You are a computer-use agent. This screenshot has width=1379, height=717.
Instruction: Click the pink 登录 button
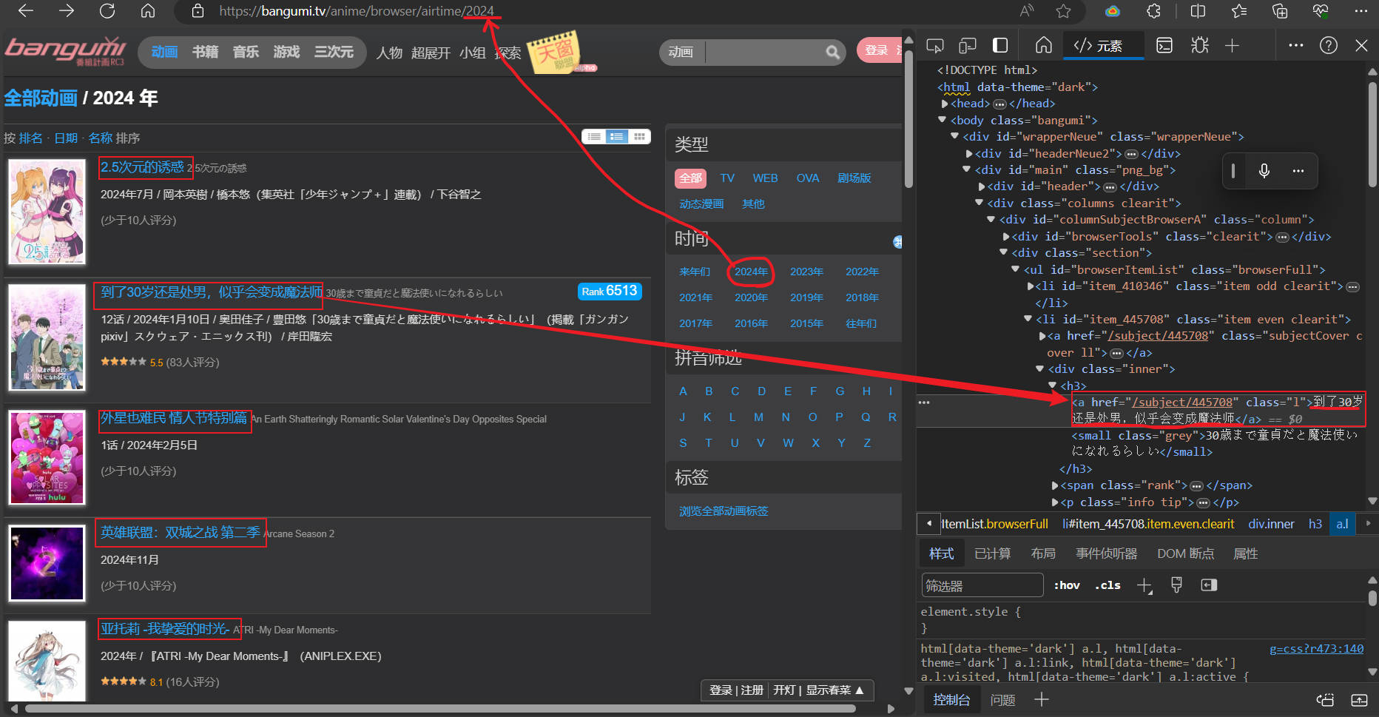[877, 50]
